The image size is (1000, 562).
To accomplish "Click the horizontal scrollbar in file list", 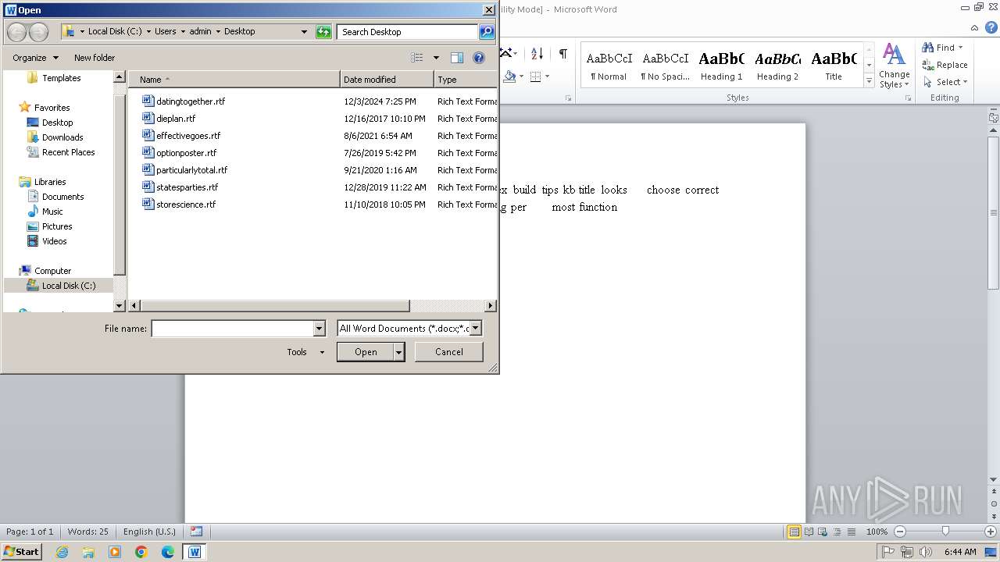I will click(x=275, y=306).
